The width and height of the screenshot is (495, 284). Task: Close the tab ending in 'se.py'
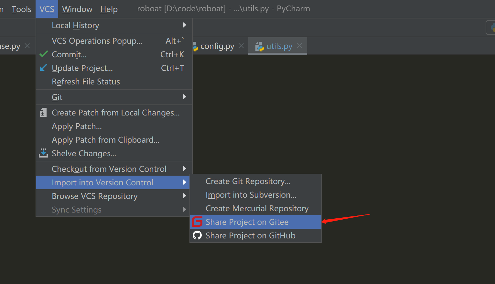[x=27, y=46]
